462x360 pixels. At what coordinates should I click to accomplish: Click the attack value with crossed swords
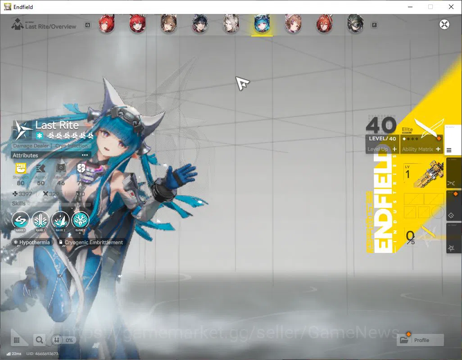tap(51, 194)
